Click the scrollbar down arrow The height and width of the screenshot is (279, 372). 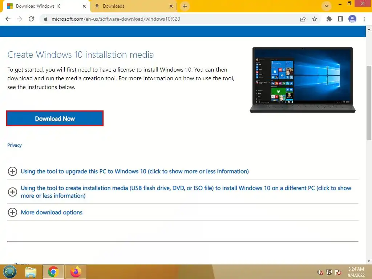click(x=369, y=261)
